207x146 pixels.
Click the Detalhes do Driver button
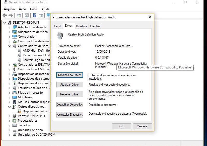[x=70, y=75]
